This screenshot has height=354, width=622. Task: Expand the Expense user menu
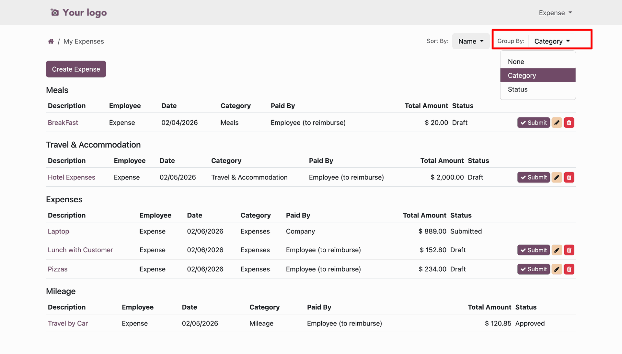555,13
